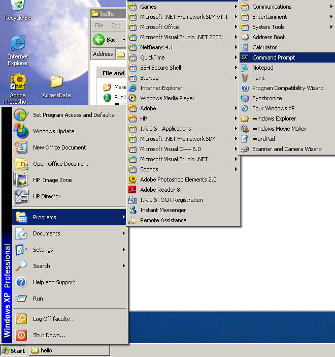The height and width of the screenshot is (357, 335).
Task: Open the Edit menu in hello window
Action: tap(116, 25)
